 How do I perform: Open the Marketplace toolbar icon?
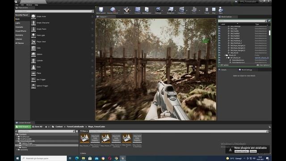147,10
